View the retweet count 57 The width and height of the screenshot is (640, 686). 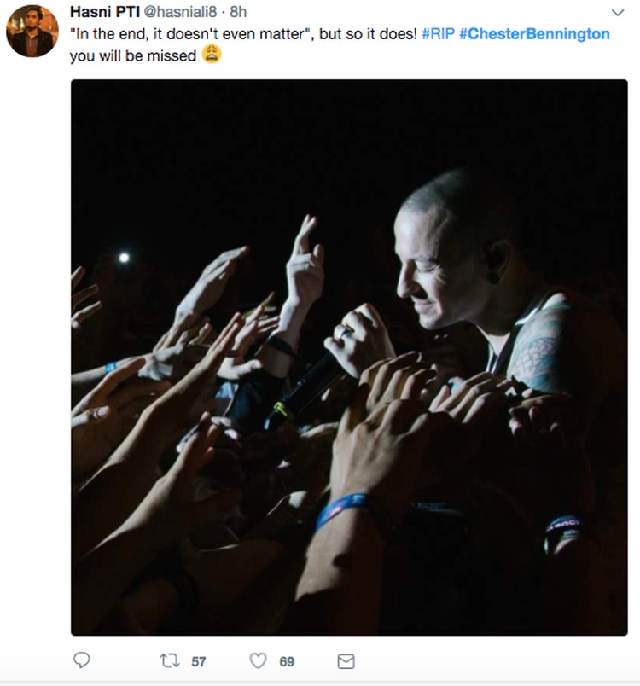click(x=199, y=661)
